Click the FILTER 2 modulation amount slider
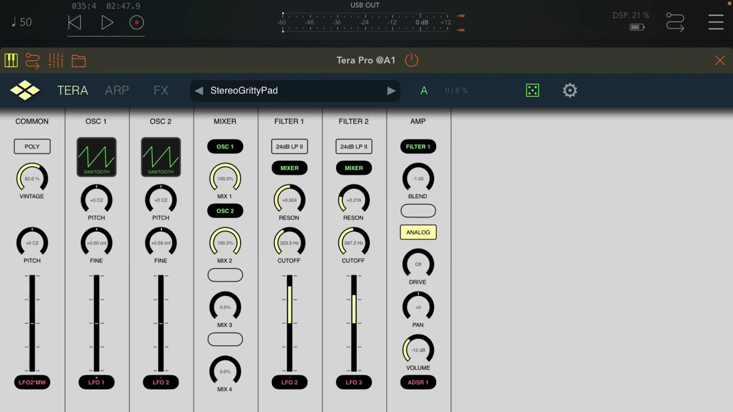 [x=354, y=323]
